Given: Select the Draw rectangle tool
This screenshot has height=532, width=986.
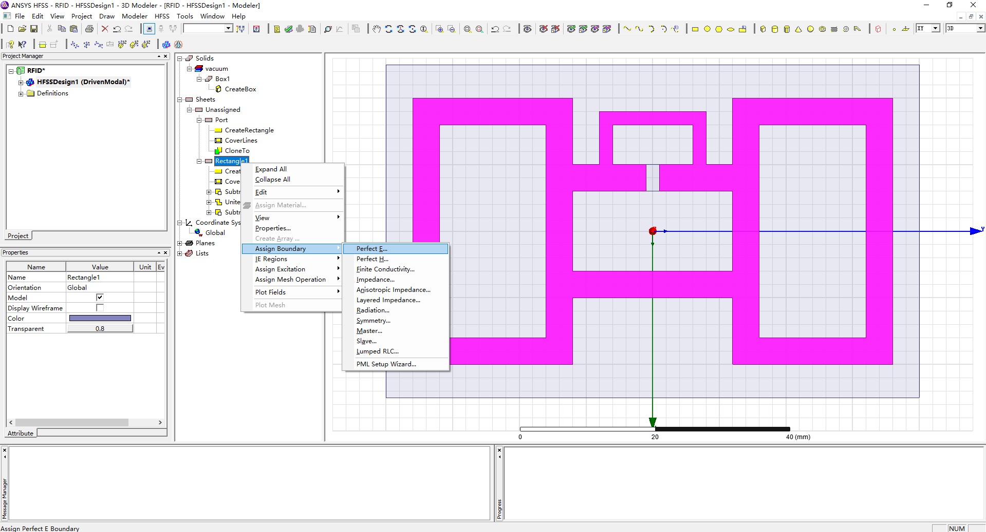Looking at the screenshot, I should (695, 29).
